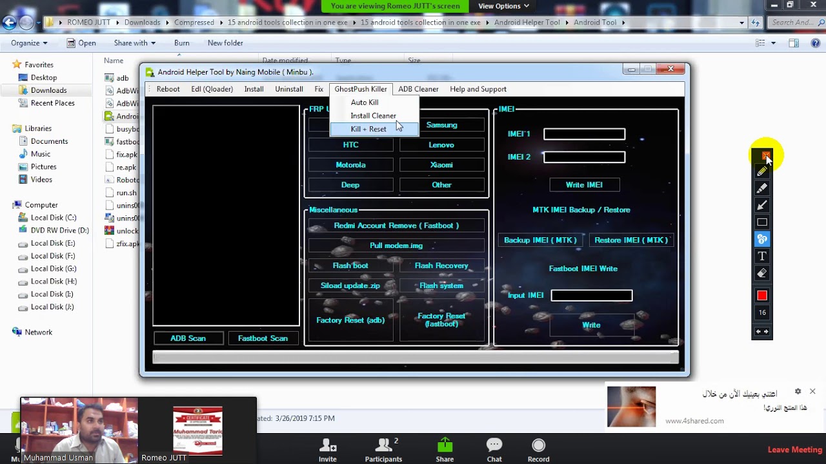
Task: Select the pencil drawing tool
Action: point(762,172)
